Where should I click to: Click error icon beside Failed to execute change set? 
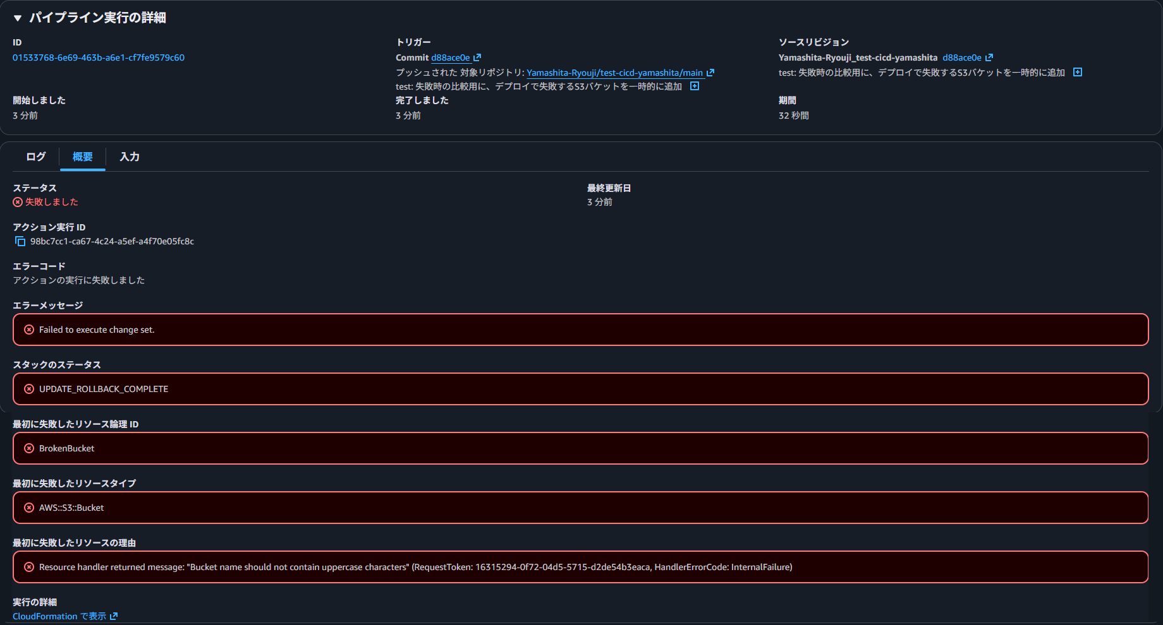pyautogui.click(x=29, y=330)
